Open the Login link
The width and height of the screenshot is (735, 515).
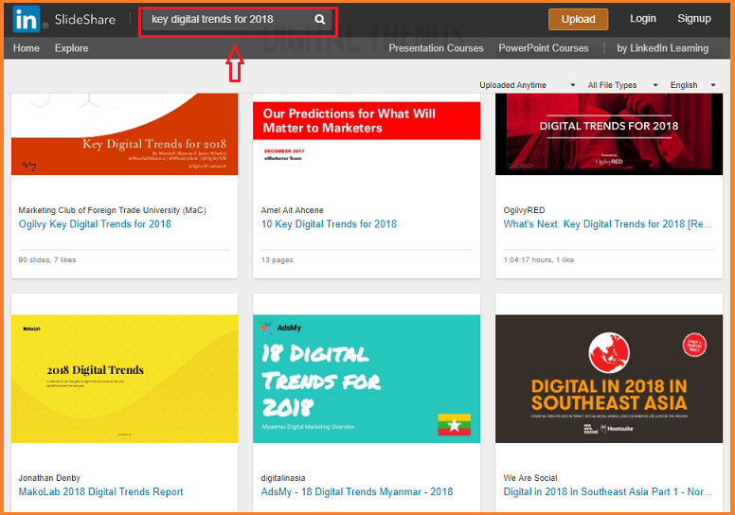643,19
